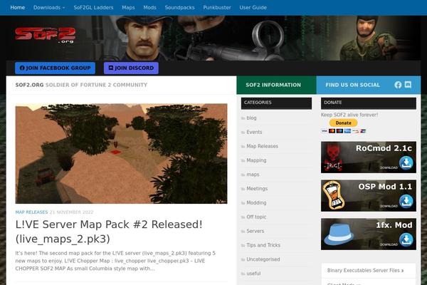Download 1fx. Mod using the download icon
This screenshot has height=285, width=427.
tap(406, 239)
